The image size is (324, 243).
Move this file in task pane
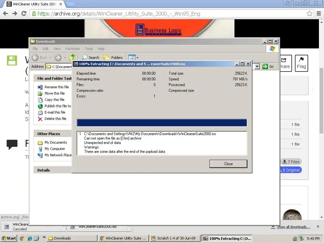(x=54, y=93)
